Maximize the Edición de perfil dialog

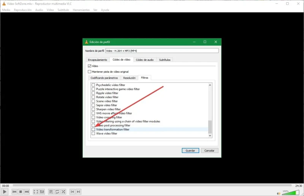coord(205,42)
